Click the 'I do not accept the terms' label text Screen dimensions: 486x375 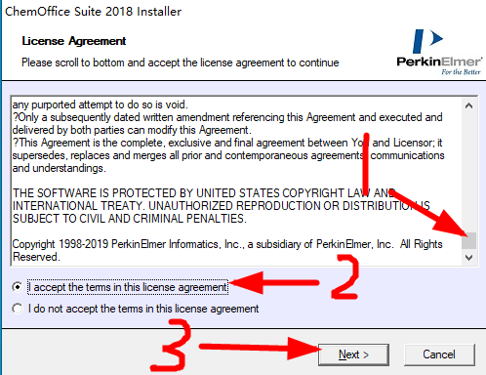tap(143, 309)
